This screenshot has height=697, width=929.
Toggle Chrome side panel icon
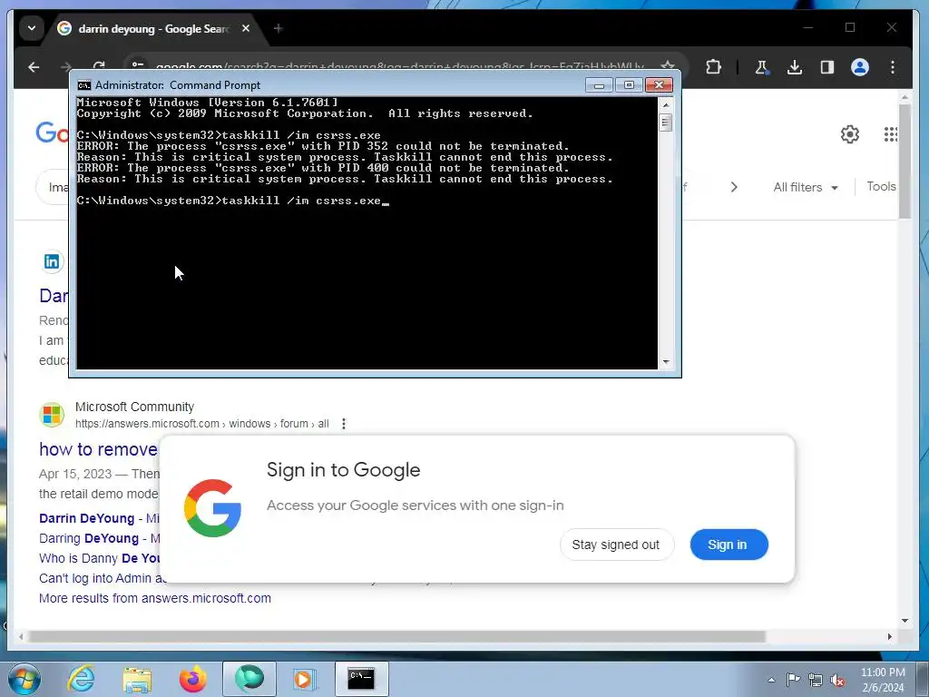click(827, 67)
